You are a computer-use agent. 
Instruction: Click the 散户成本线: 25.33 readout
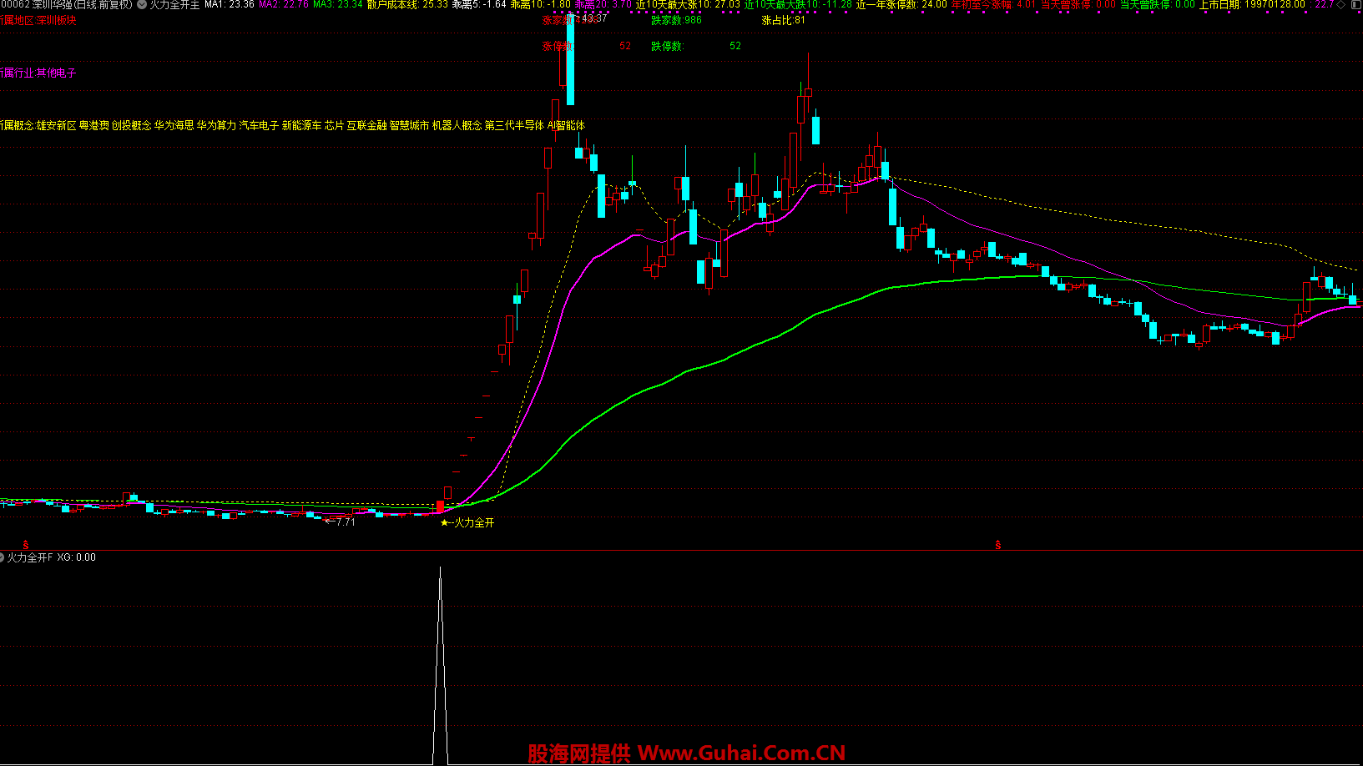click(x=407, y=5)
